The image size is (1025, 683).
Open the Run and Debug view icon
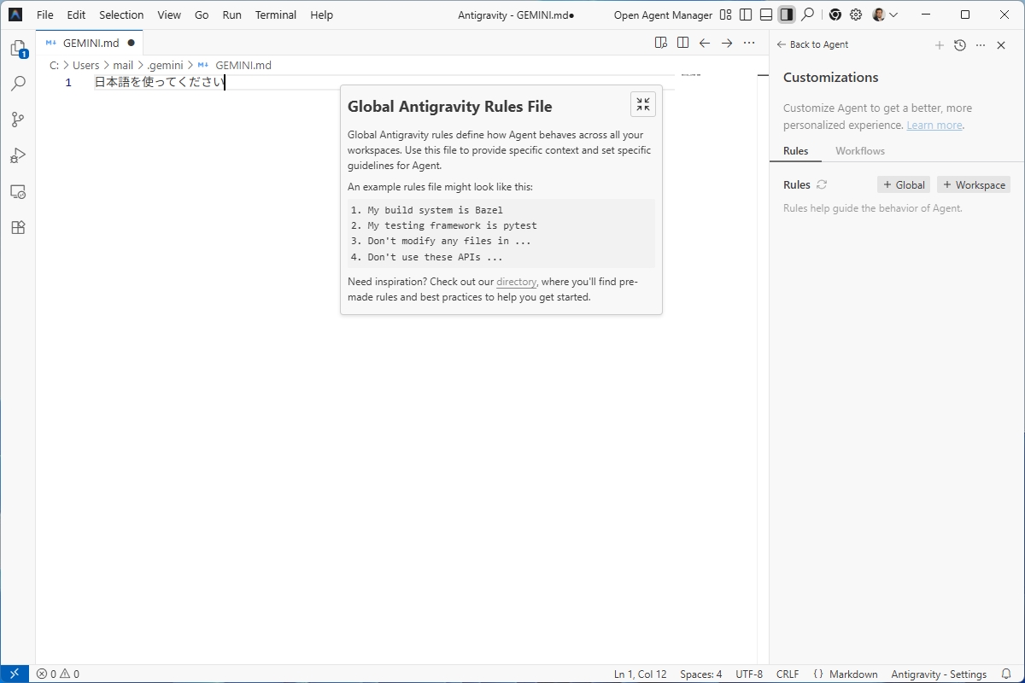click(x=18, y=155)
